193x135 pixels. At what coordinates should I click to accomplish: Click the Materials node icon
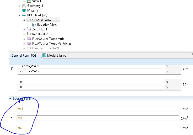24,10
